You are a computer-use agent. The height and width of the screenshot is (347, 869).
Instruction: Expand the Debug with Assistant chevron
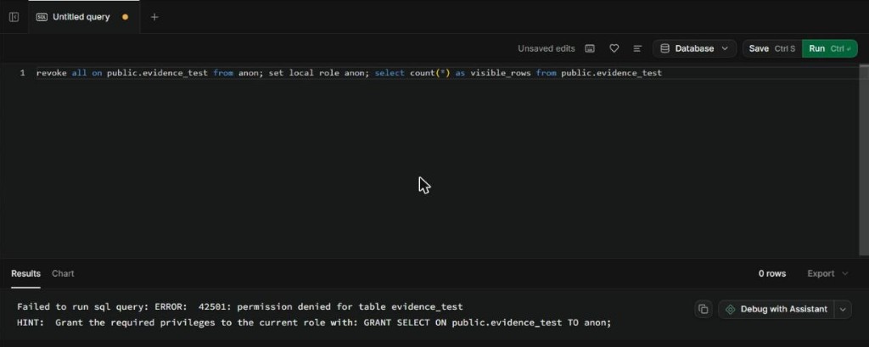[843, 310]
